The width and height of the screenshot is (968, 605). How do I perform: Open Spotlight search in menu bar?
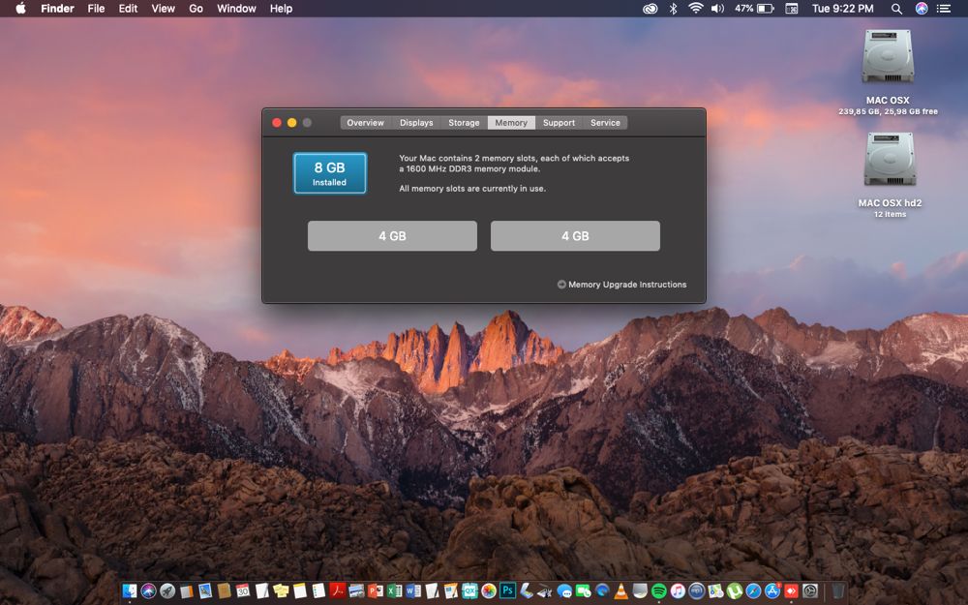(x=896, y=9)
